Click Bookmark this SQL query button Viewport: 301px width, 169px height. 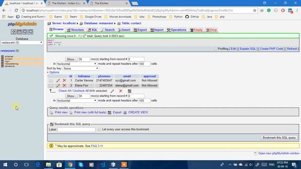tap(279, 138)
